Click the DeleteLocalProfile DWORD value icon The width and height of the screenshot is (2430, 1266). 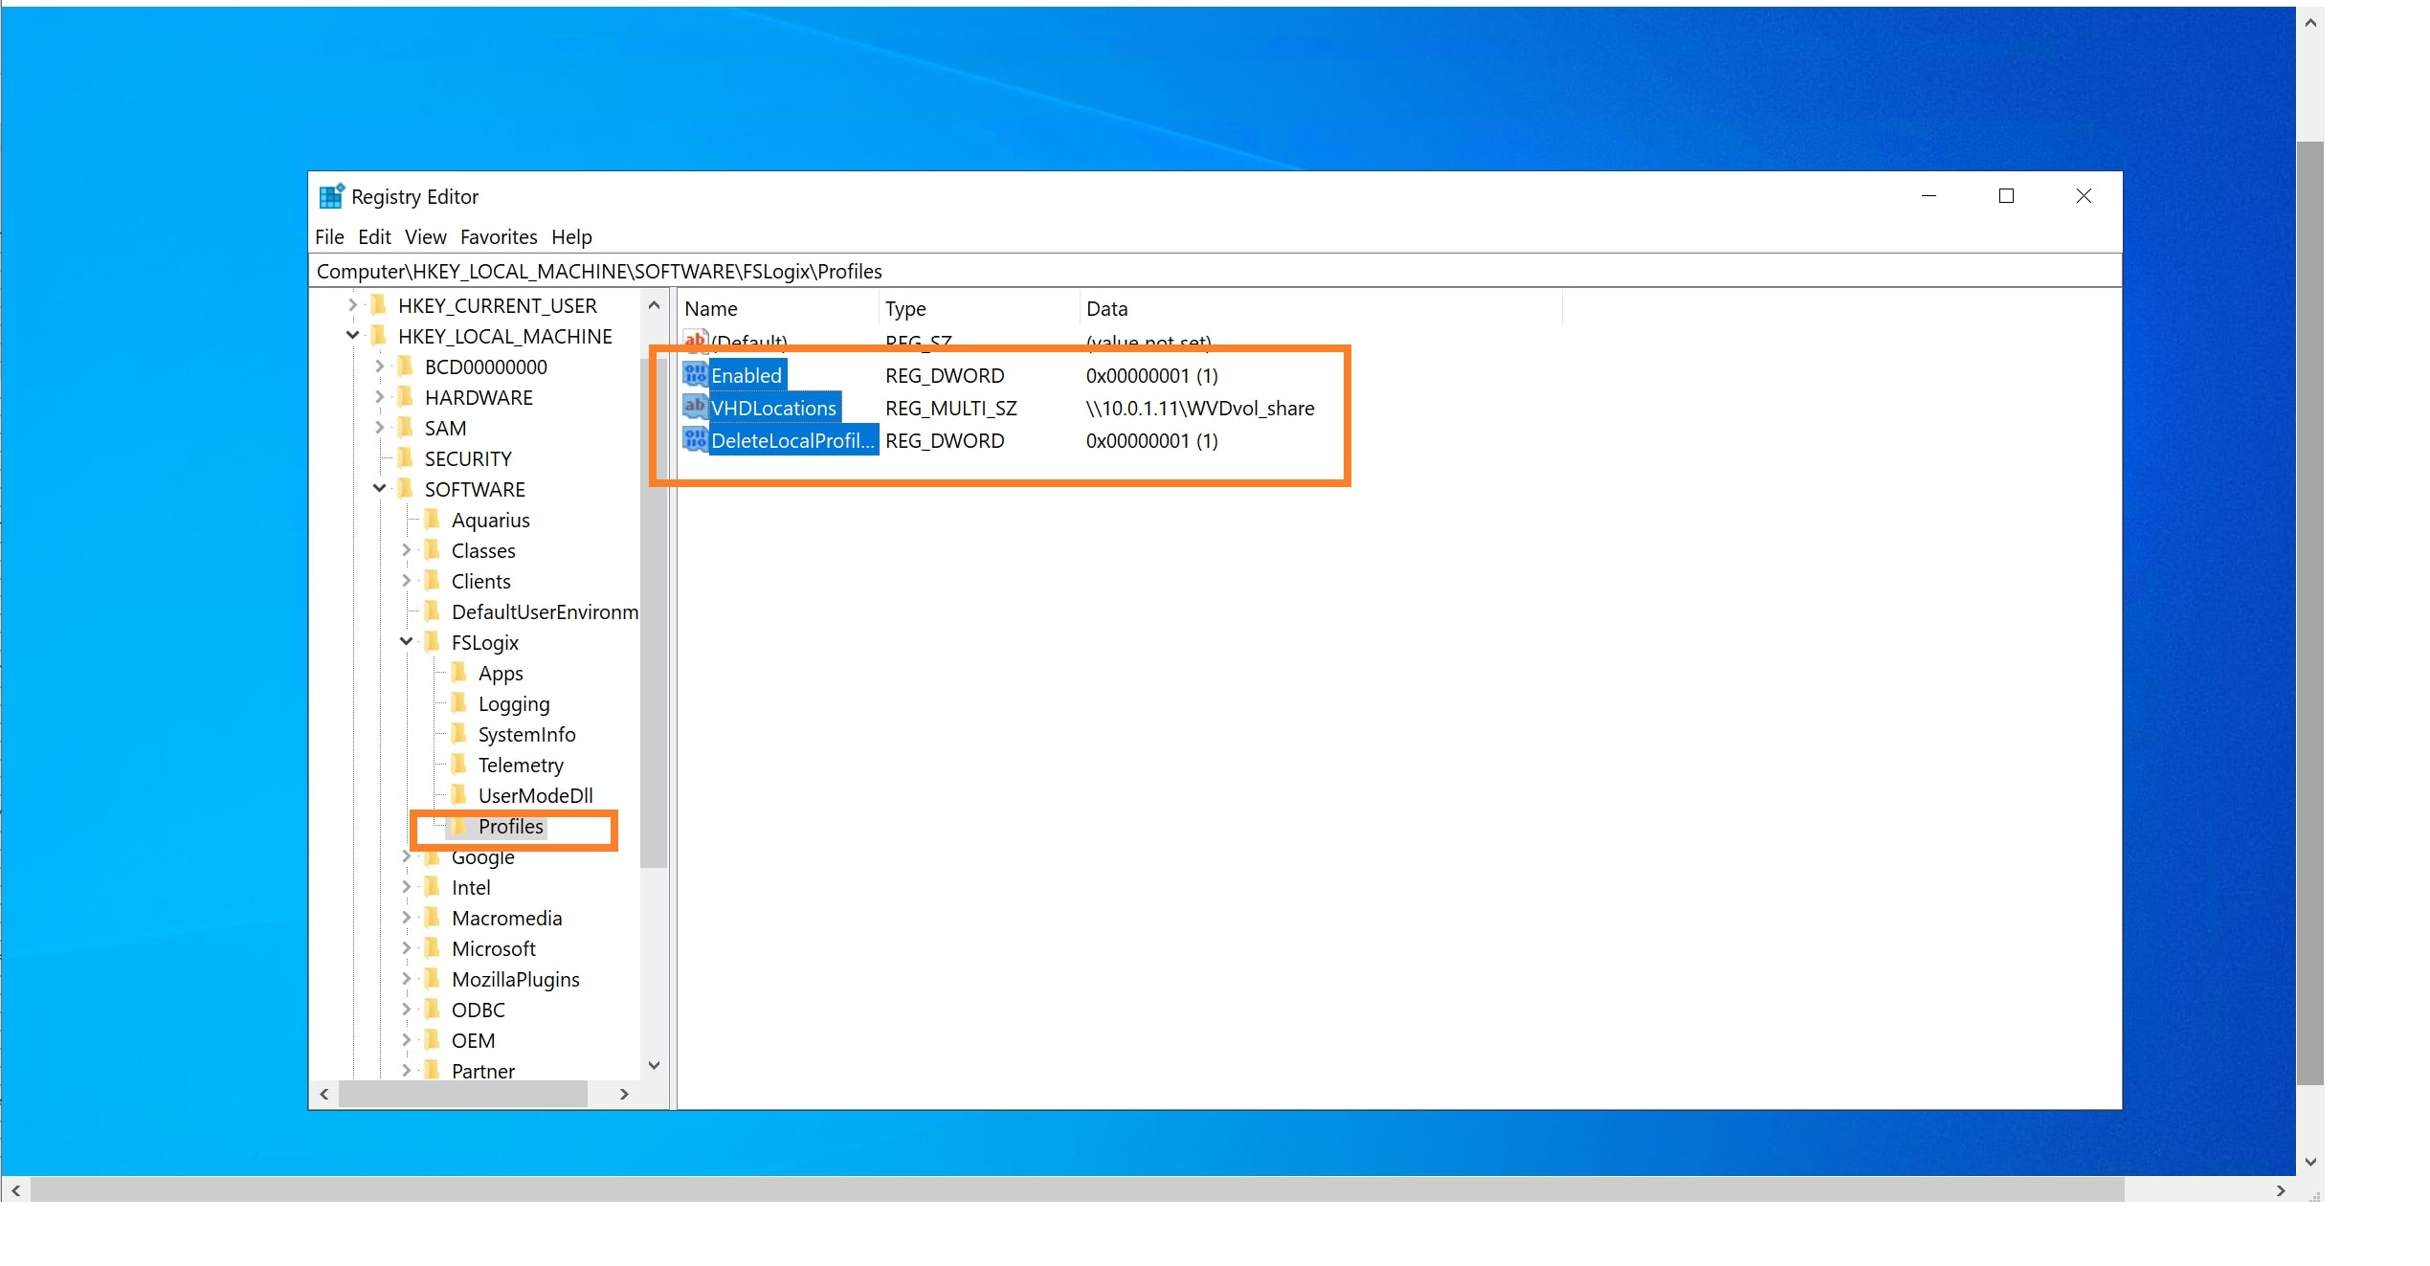[x=695, y=440]
